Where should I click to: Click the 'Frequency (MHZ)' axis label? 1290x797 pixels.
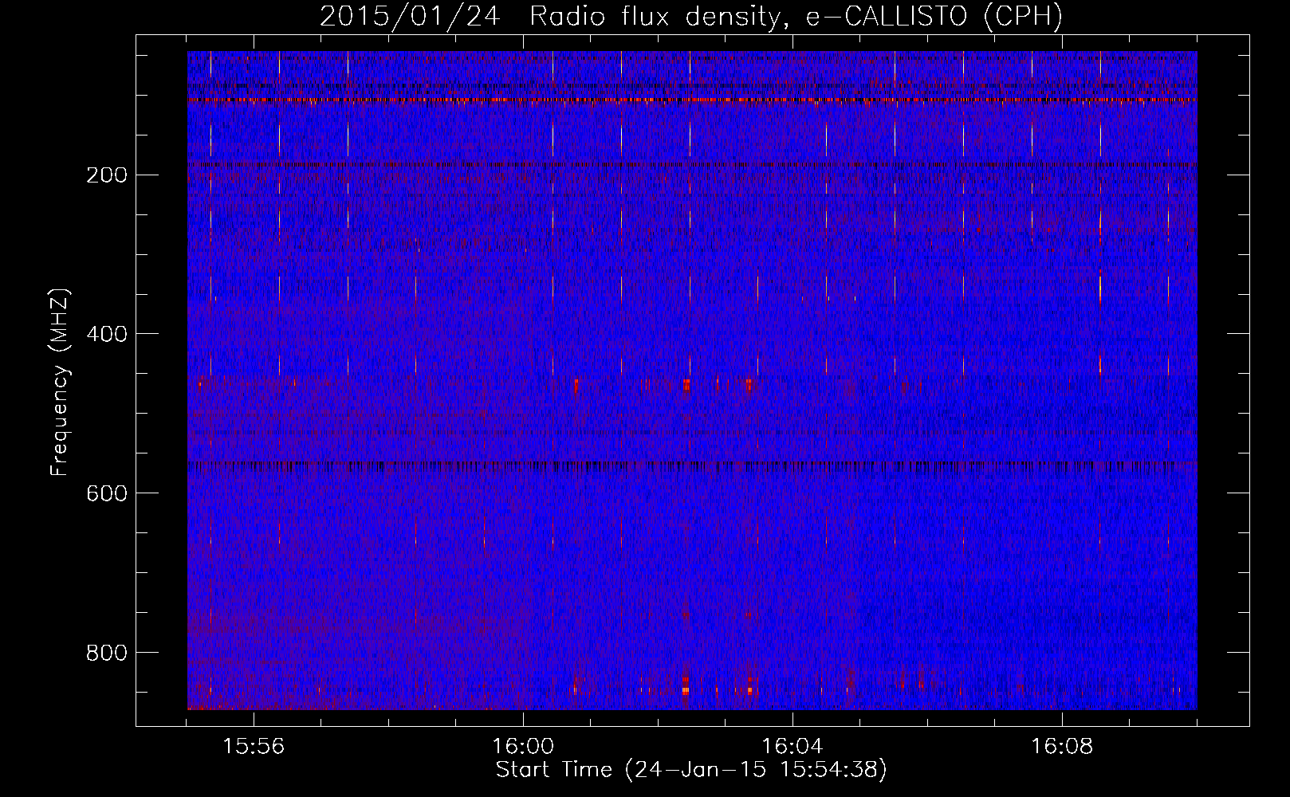click(60, 382)
